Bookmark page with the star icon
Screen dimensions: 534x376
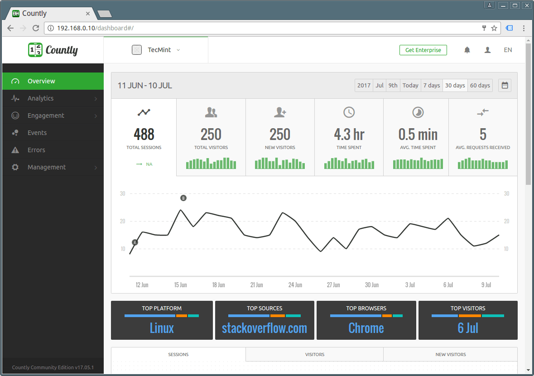[494, 28]
